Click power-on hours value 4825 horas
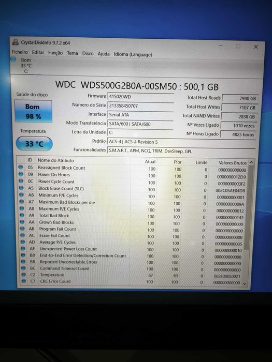272x362 pixels. (238, 134)
